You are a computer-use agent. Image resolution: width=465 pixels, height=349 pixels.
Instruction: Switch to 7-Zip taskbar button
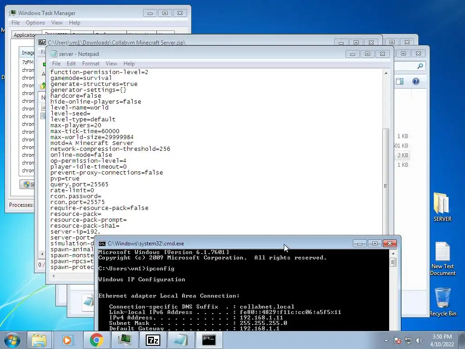153,340
